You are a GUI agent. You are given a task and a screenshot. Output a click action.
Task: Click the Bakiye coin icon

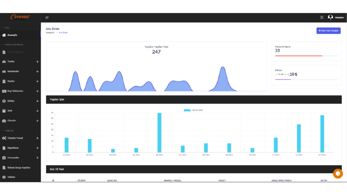4,101
